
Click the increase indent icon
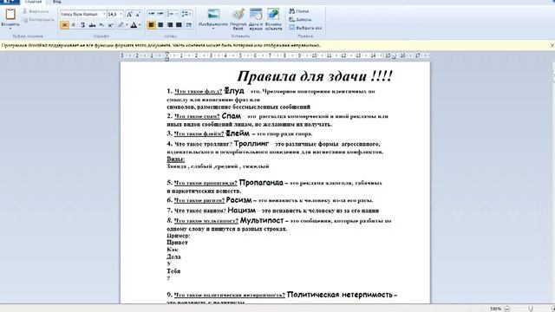point(160,14)
